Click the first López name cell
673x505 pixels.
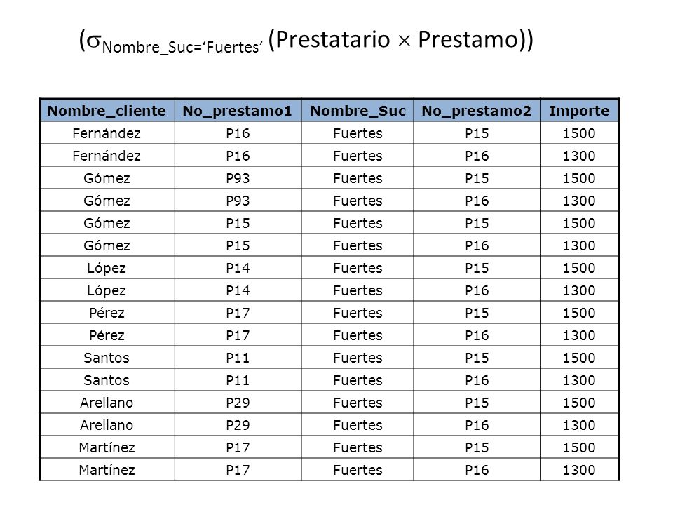[x=107, y=267]
